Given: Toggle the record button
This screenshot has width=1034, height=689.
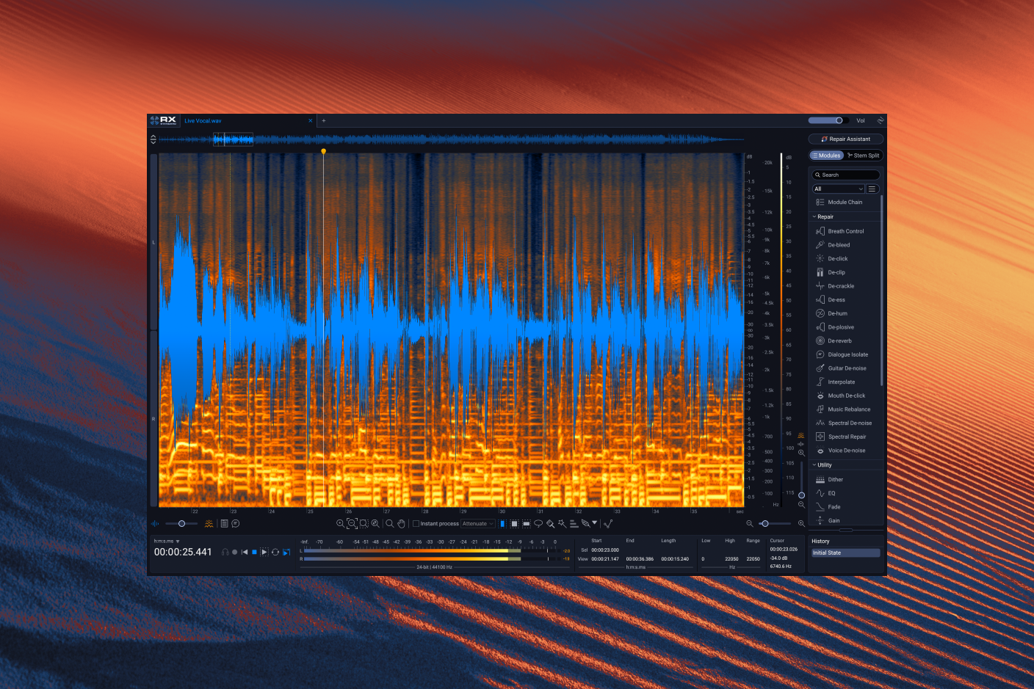Looking at the screenshot, I should click(234, 552).
